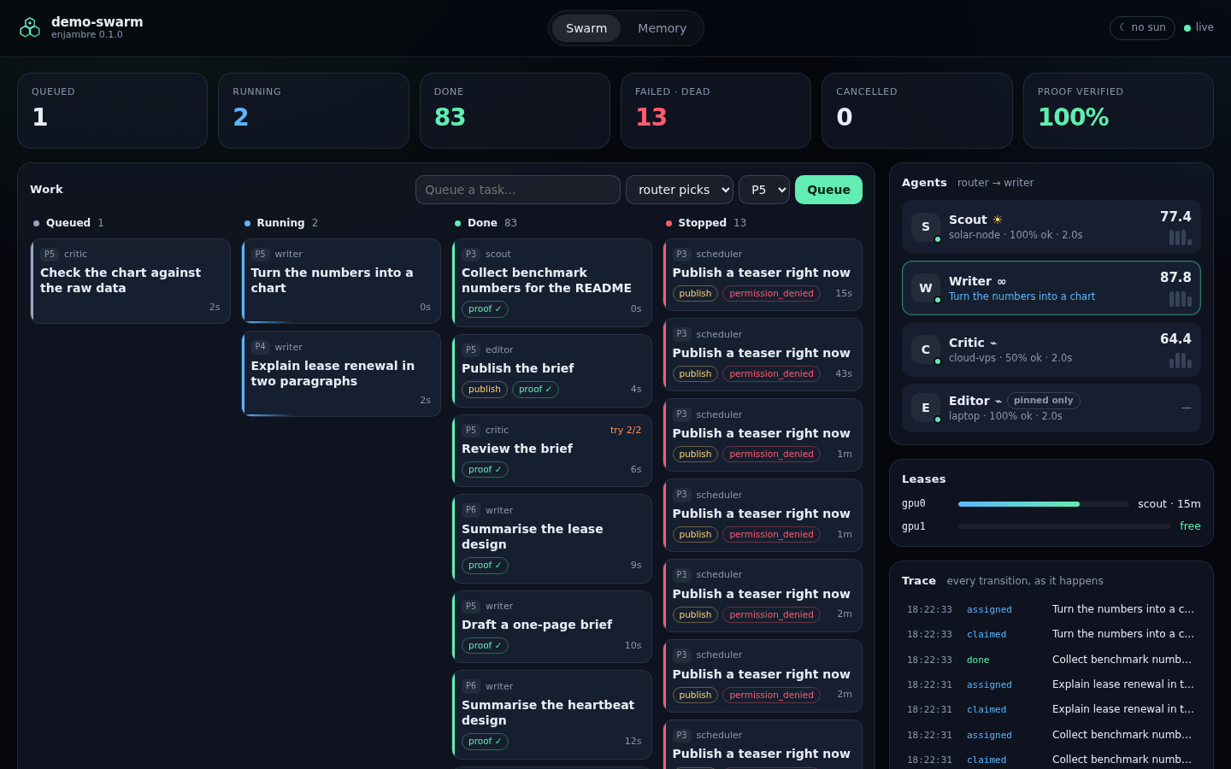Open the 'Turn the numbers into a chart' task card
Viewport: 1231px width, 769px height.
tap(341, 281)
